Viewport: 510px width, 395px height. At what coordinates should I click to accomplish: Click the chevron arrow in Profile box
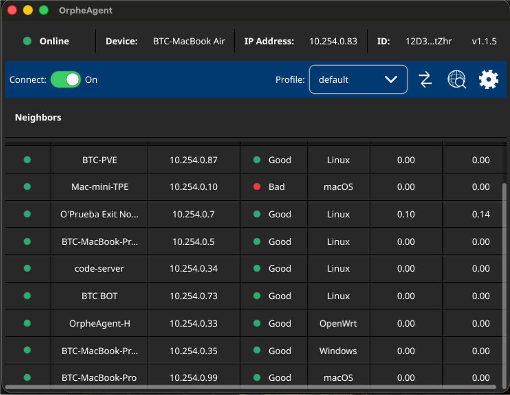coord(391,79)
